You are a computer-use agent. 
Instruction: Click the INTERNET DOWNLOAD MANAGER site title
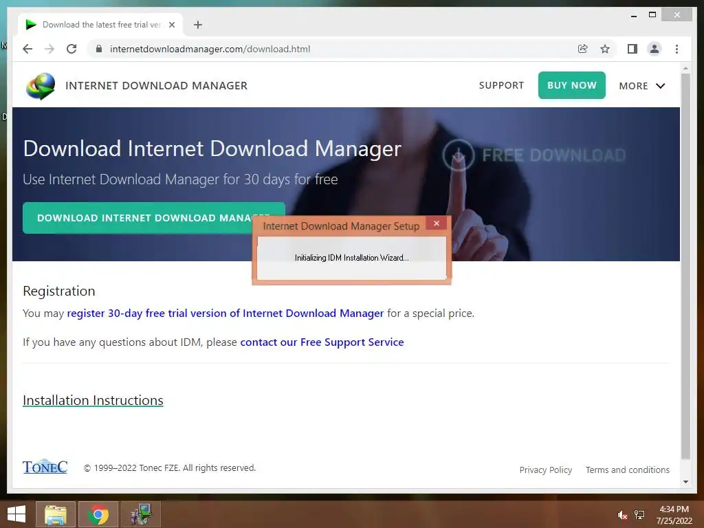click(156, 86)
